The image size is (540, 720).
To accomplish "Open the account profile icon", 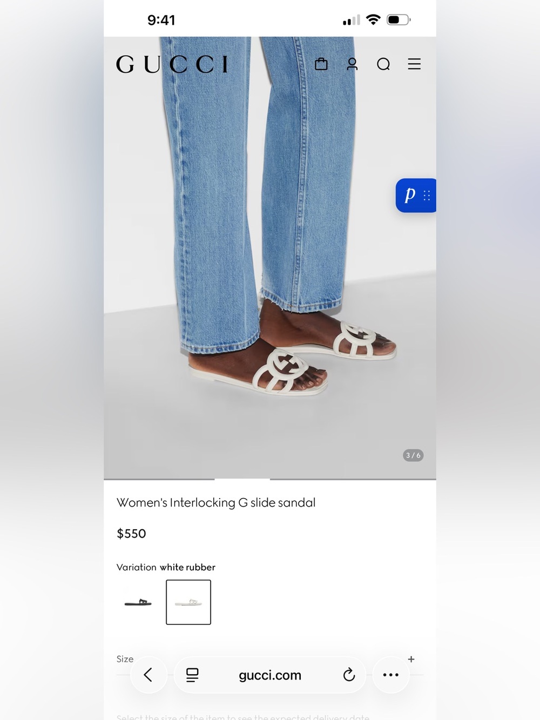I will tap(352, 64).
